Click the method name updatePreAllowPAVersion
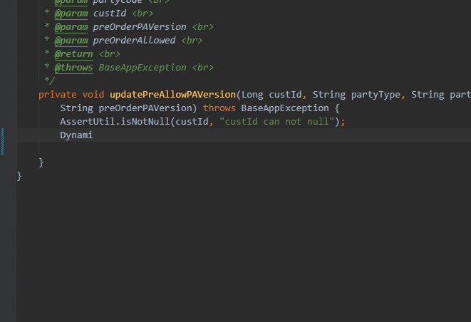 click(172, 95)
